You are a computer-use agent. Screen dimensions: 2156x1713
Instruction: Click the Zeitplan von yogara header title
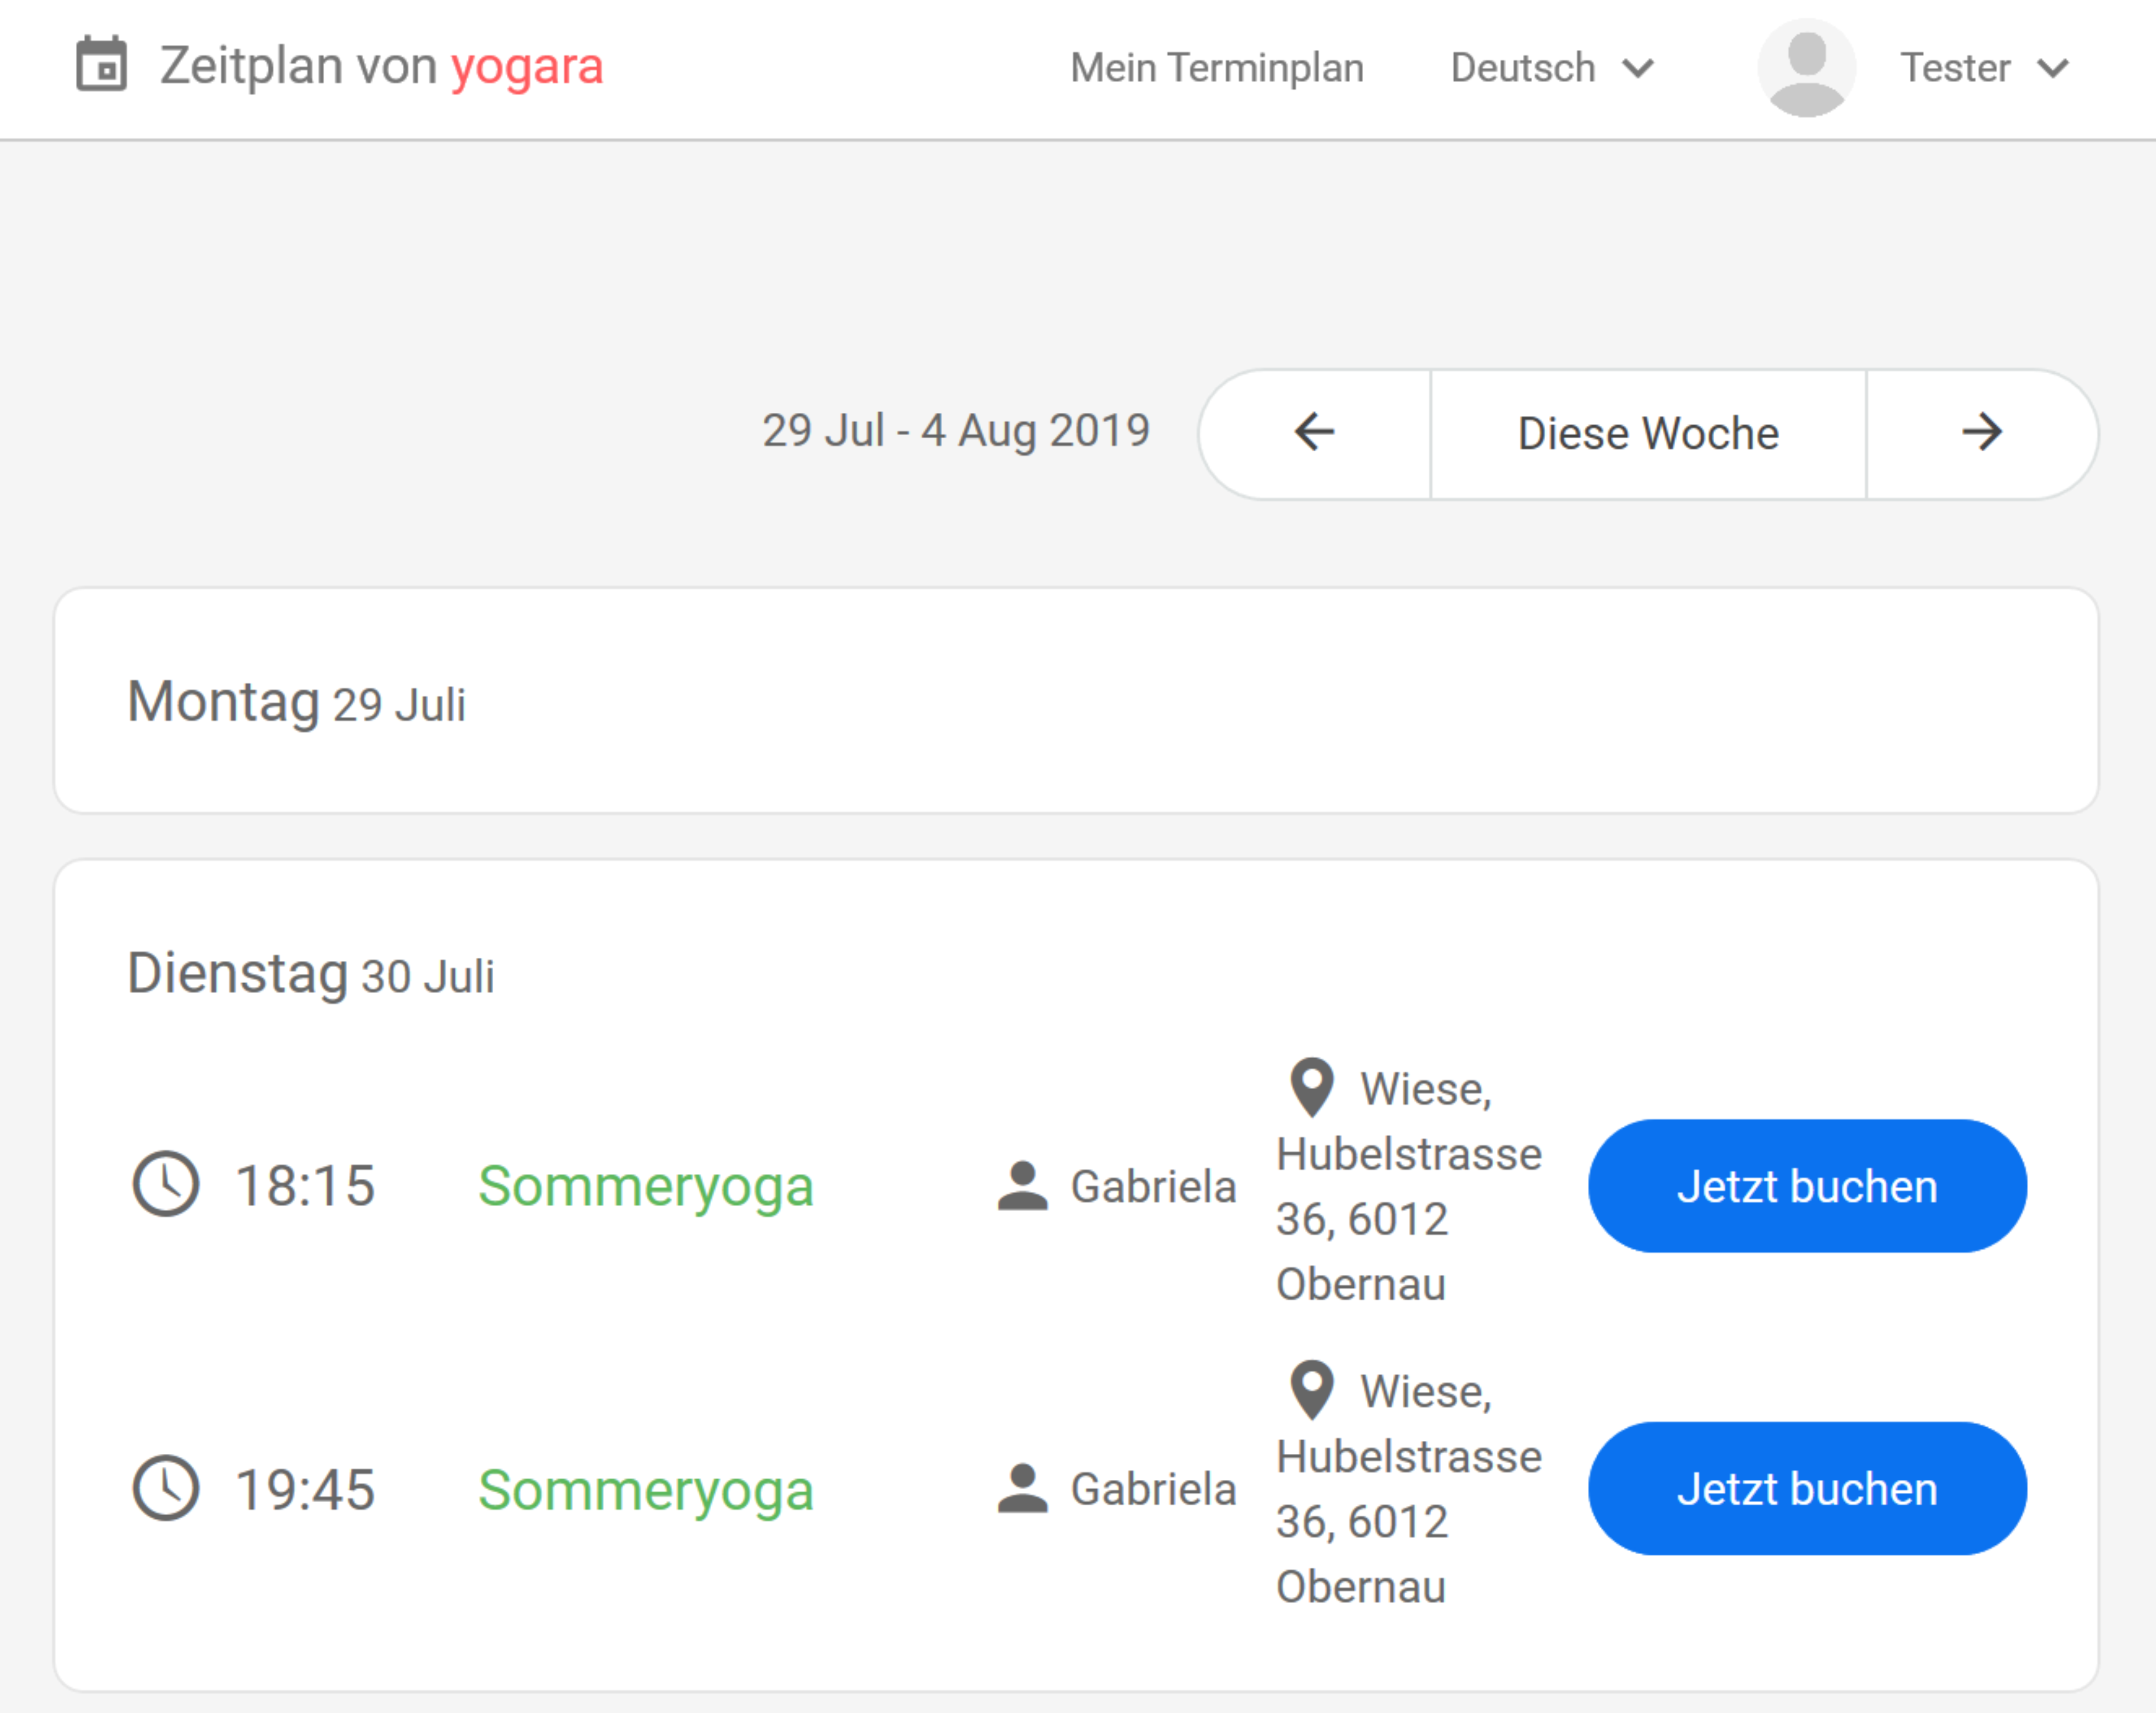(x=381, y=66)
